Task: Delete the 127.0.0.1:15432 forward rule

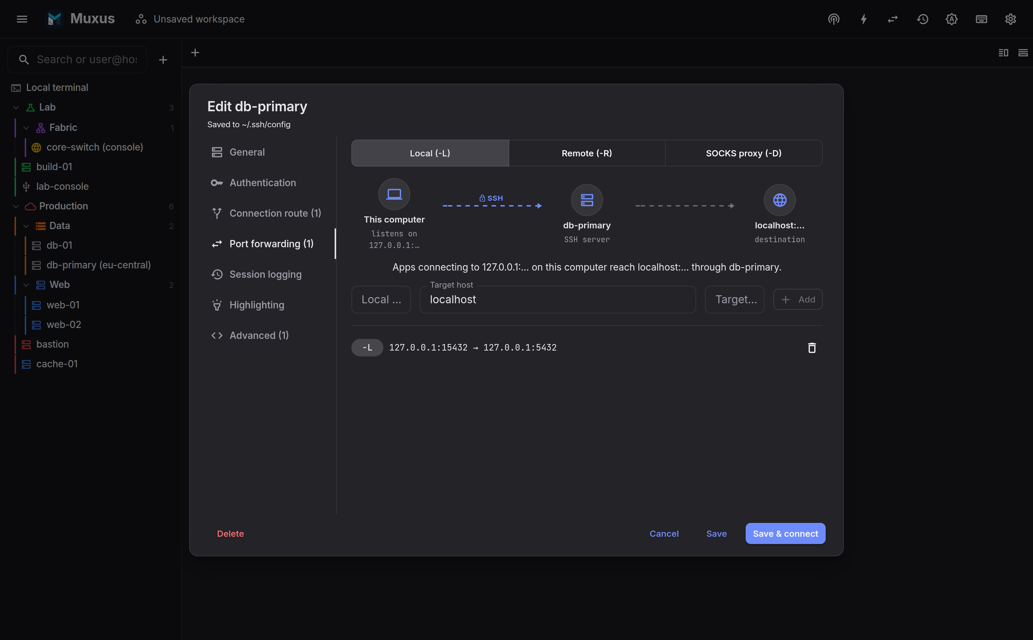Action: pyautogui.click(x=811, y=348)
